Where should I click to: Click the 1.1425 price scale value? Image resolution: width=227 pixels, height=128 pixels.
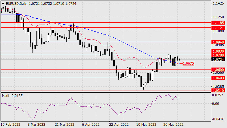point(218,3)
